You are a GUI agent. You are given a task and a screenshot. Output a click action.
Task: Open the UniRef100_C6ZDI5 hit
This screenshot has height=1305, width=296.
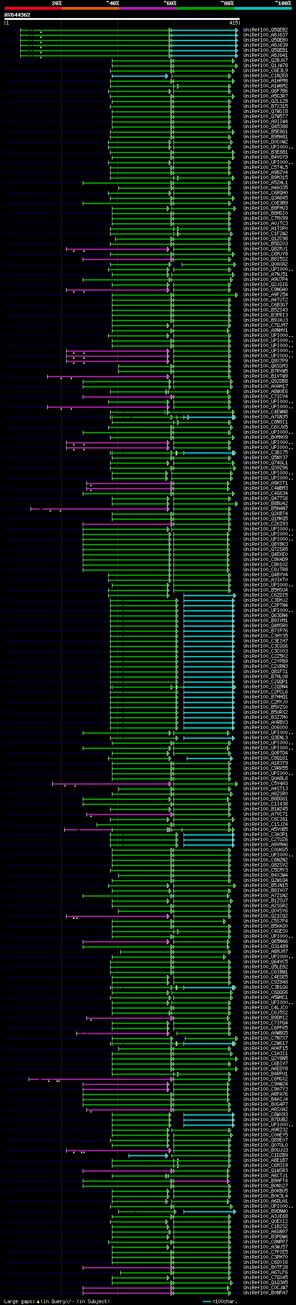pos(265,595)
